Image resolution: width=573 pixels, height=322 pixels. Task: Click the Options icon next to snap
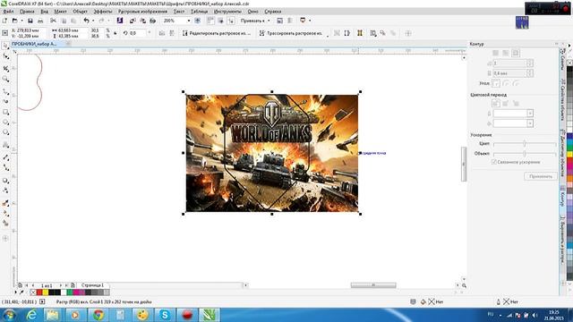point(279,21)
